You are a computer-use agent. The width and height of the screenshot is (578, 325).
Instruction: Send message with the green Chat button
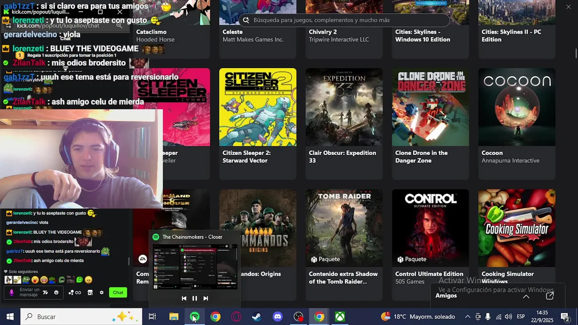click(118, 292)
